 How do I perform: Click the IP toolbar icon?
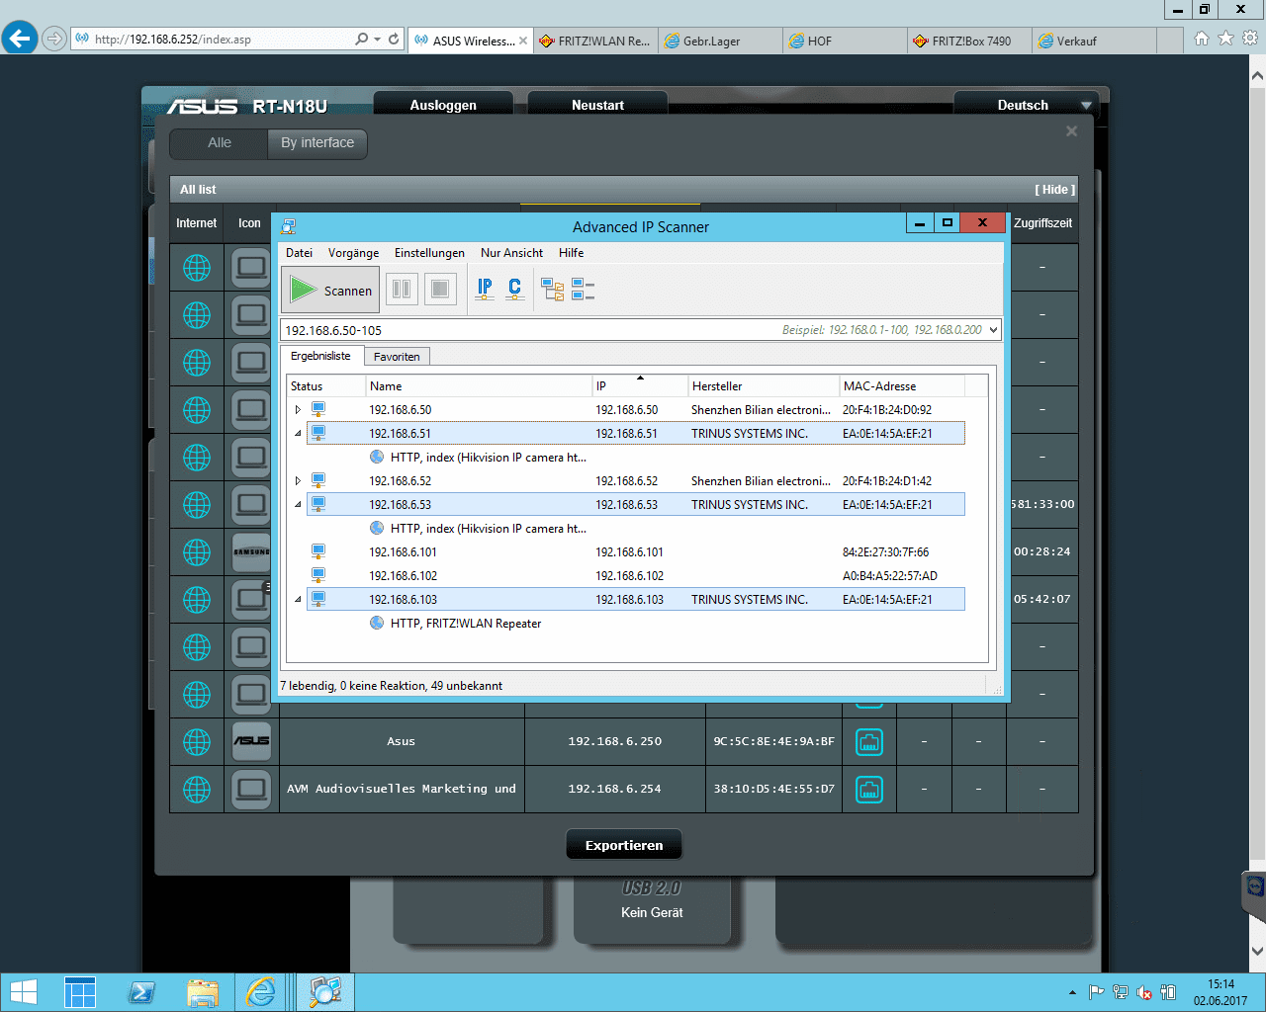click(x=485, y=289)
